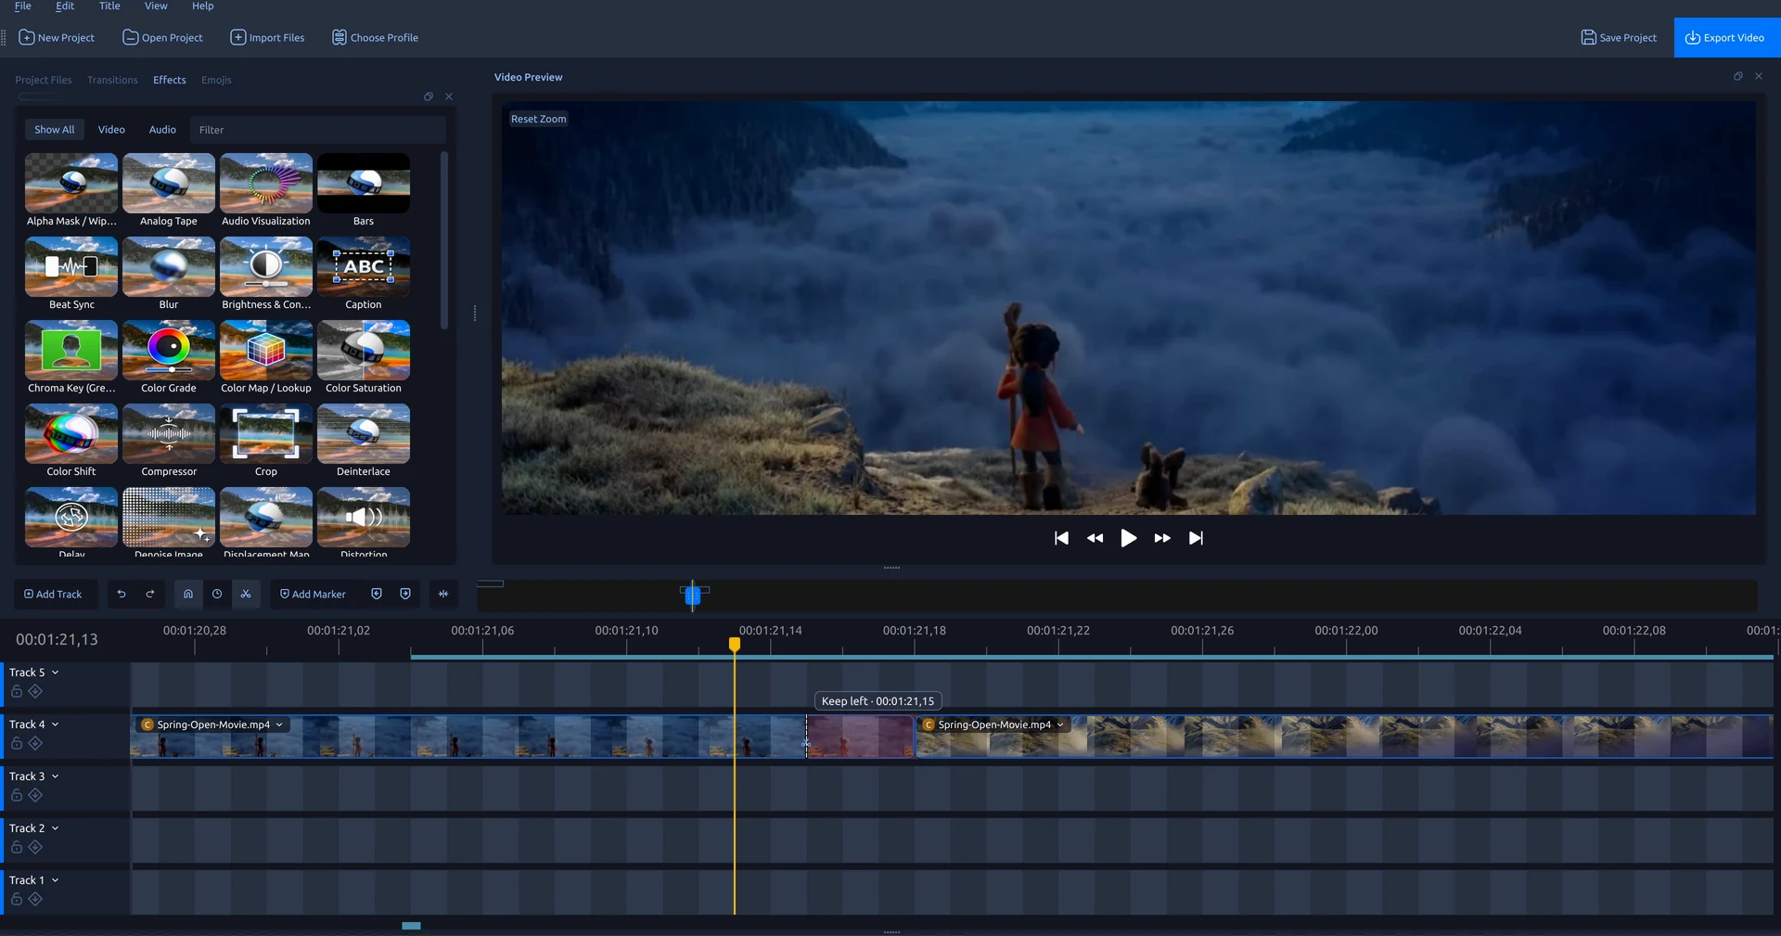1781x936 pixels.
Task: Switch to the Transitions tab
Action: point(112,80)
